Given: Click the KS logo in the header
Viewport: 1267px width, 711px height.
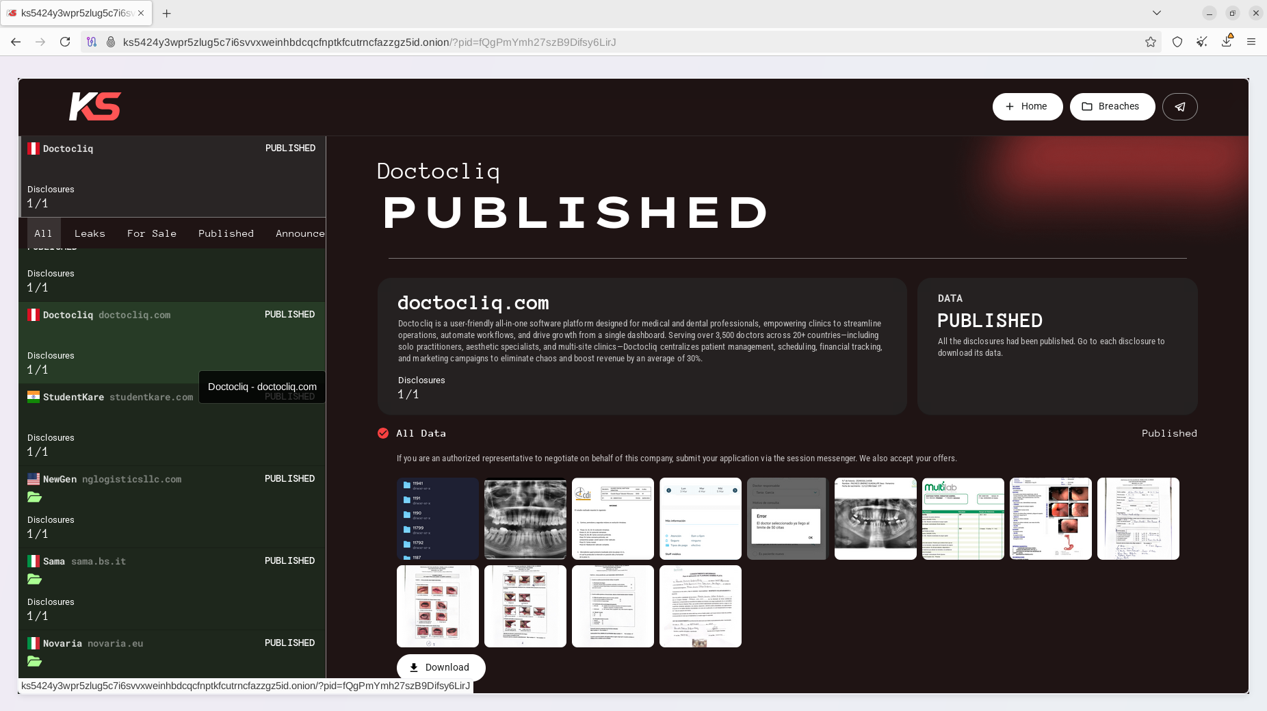Looking at the screenshot, I should pos(95,107).
